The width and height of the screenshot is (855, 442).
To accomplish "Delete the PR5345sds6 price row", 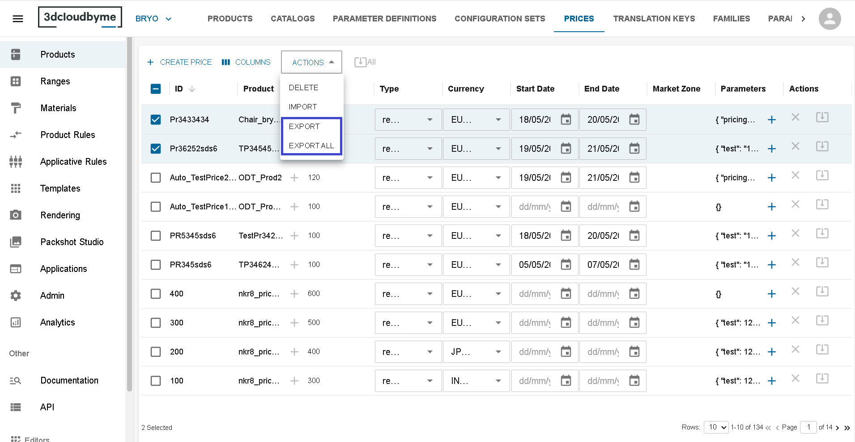I will [795, 233].
